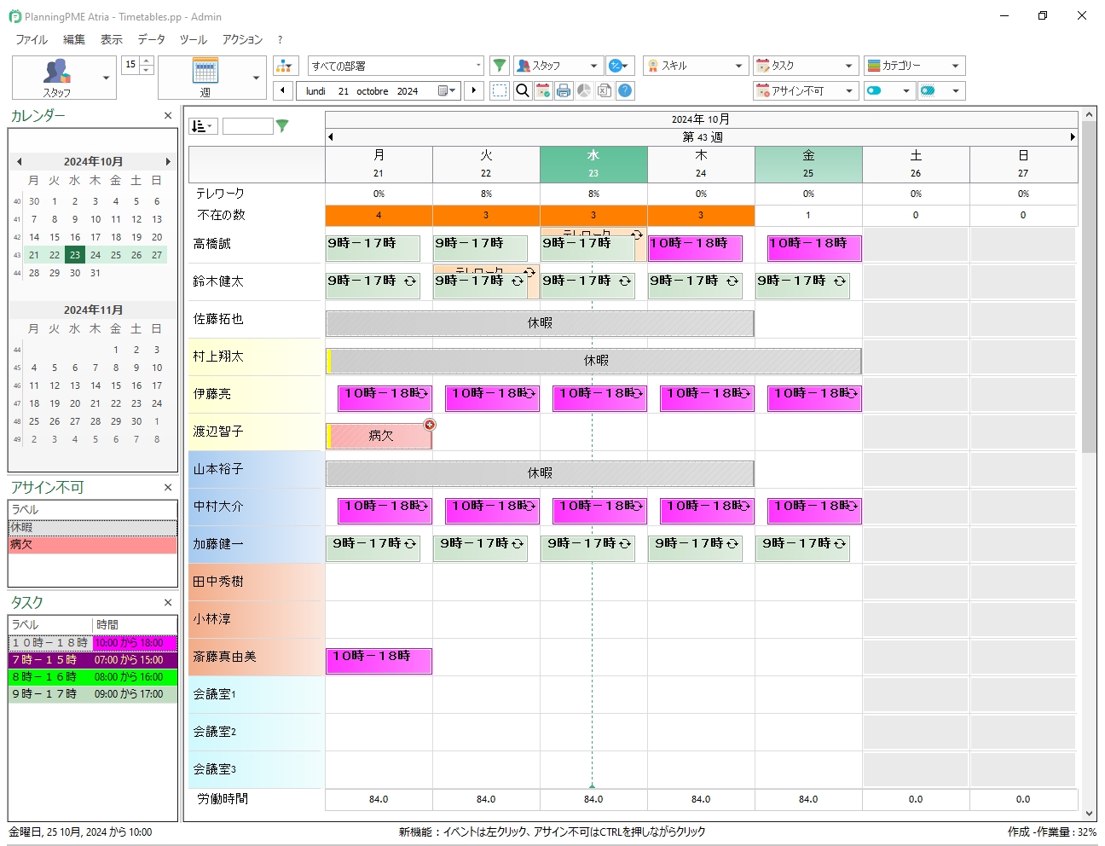Click the resource search input field
The width and height of the screenshot is (1105, 846).
248,126
